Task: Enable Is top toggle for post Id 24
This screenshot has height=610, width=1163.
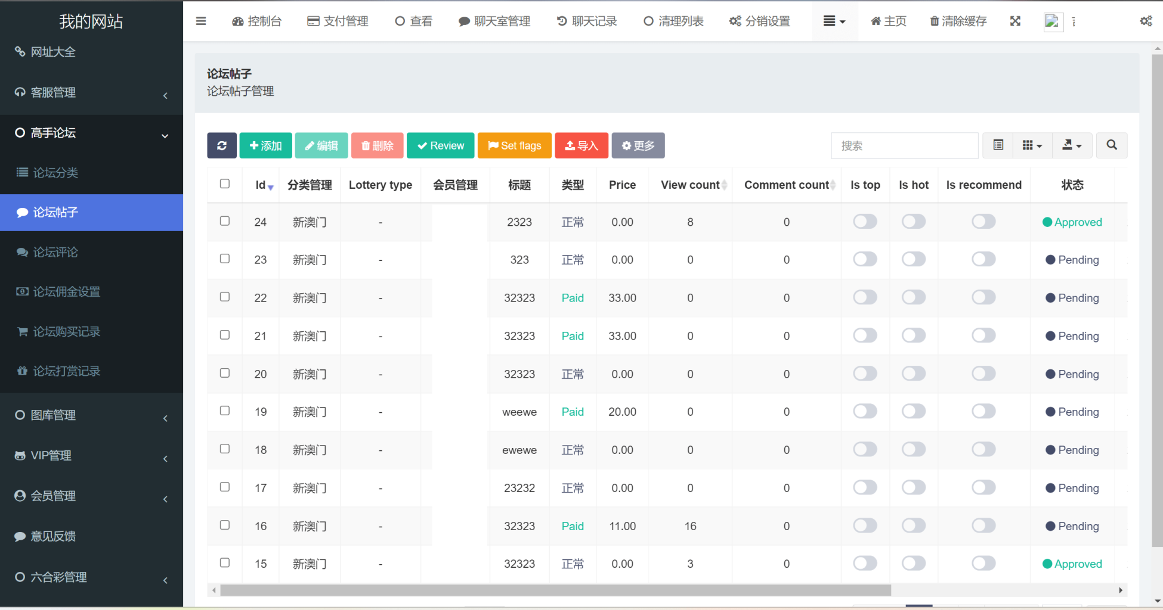Action: coord(864,221)
